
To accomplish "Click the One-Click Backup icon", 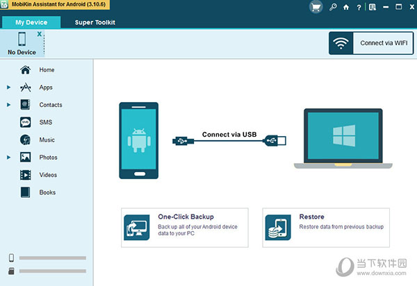I will coord(137,228).
